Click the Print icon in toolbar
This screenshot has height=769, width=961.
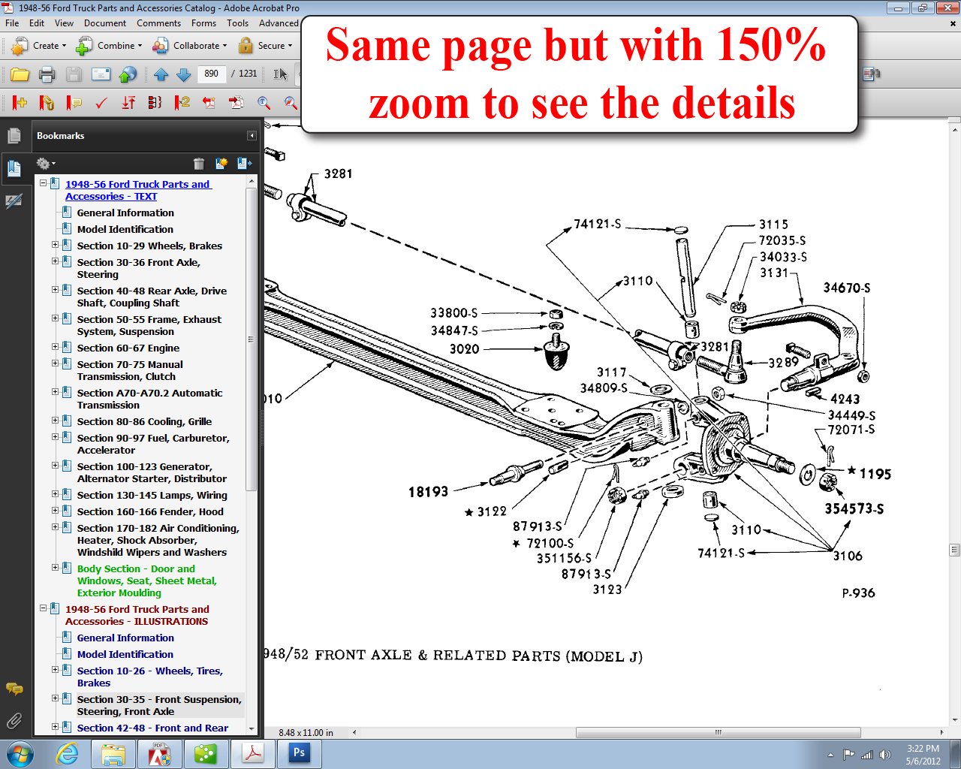(x=47, y=74)
